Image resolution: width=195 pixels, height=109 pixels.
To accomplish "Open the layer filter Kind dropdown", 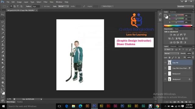I will click(169, 50).
